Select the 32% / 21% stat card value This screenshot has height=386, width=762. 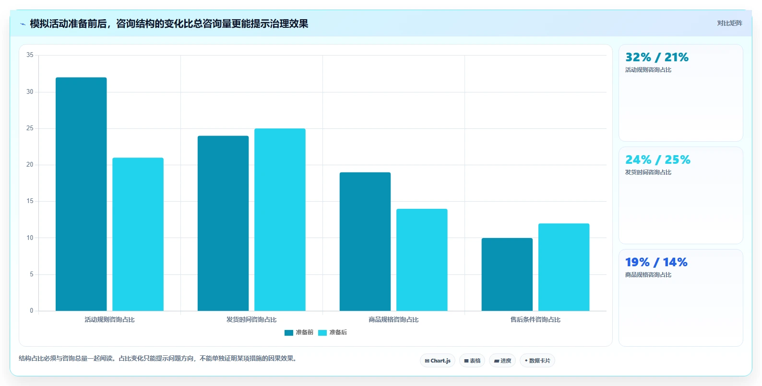(x=657, y=57)
